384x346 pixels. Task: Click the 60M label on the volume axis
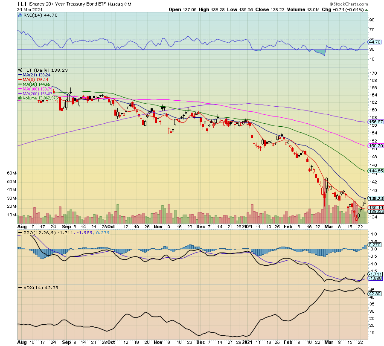point(12,173)
